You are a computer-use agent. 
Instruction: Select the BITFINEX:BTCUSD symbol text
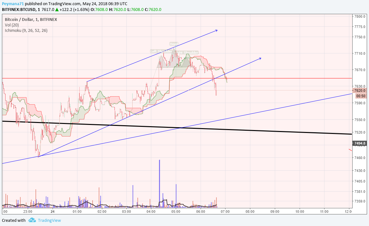pos(19,10)
